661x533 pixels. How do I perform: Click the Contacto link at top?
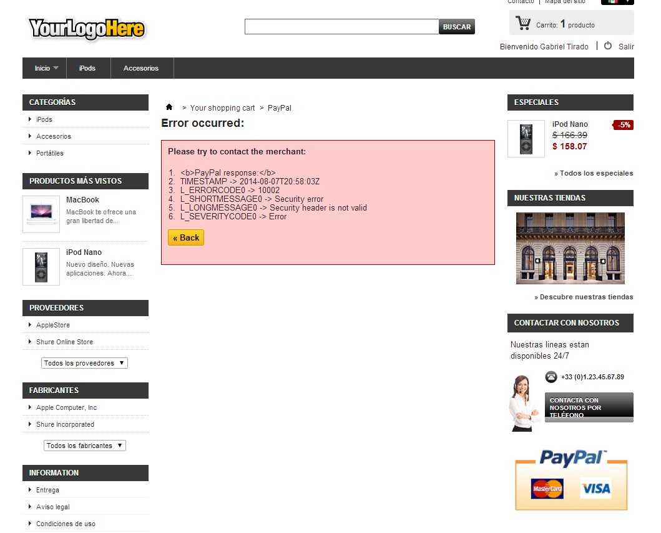click(x=521, y=2)
